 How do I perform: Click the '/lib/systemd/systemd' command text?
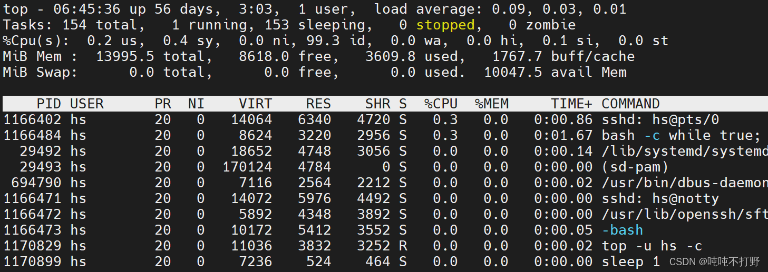tap(685, 151)
